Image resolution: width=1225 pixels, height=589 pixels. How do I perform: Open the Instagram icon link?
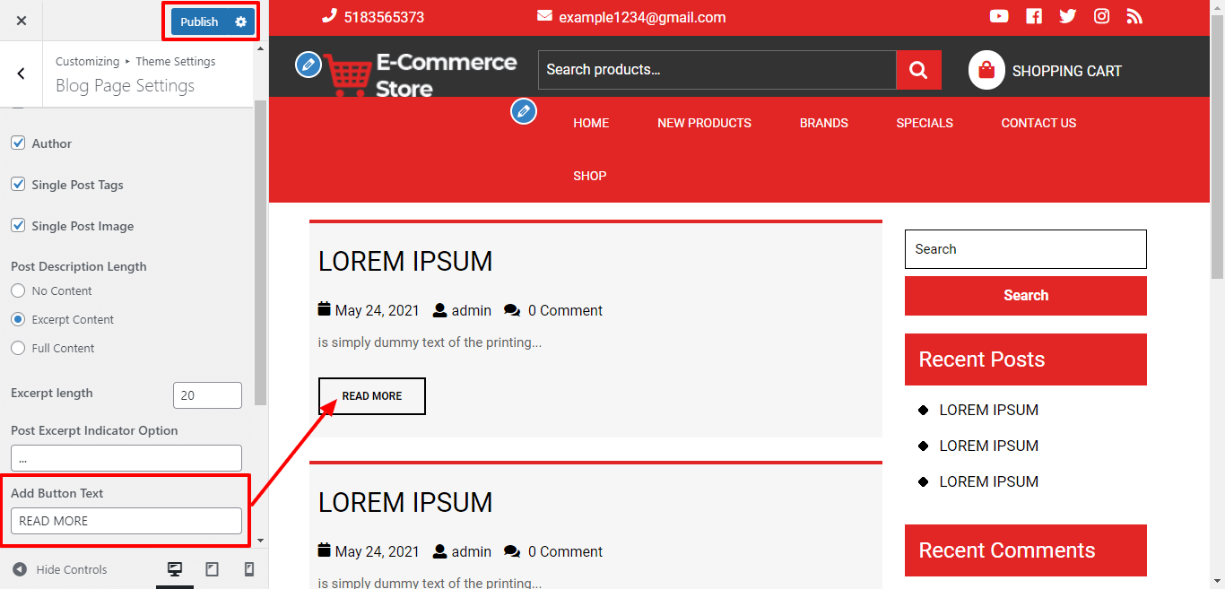pos(1101,16)
